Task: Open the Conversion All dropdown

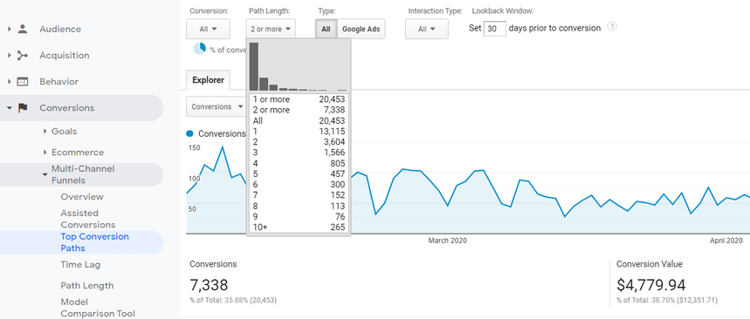Action: [x=208, y=29]
